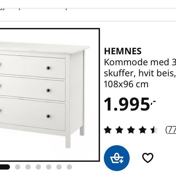Click the 108x96 cm dimensions text
This screenshot has width=176, height=176.
click(x=126, y=84)
